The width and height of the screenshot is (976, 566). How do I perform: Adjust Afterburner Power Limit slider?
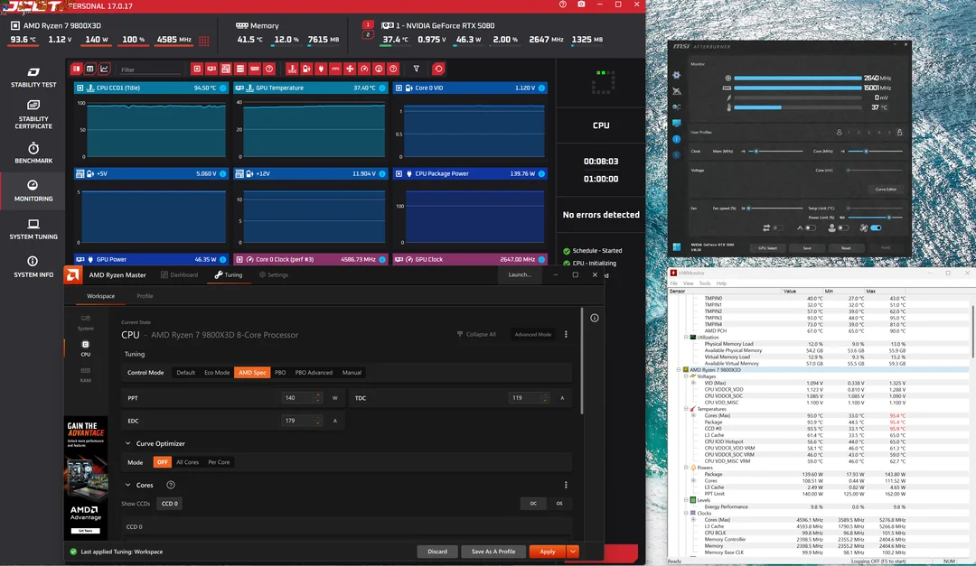875,218
